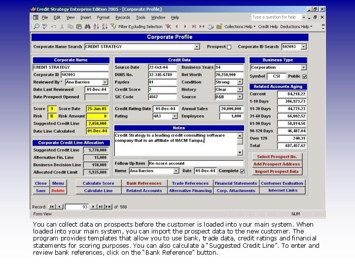Image resolution: width=355 pixels, height=266 pixels.
Task: Click the cut scissors icon
Action: (62, 27)
